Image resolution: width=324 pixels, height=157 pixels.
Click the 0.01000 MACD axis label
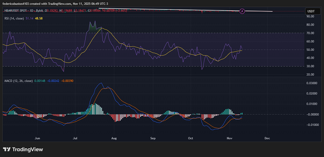(311, 104)
